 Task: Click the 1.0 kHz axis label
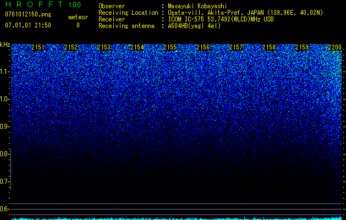pos(4,99)
